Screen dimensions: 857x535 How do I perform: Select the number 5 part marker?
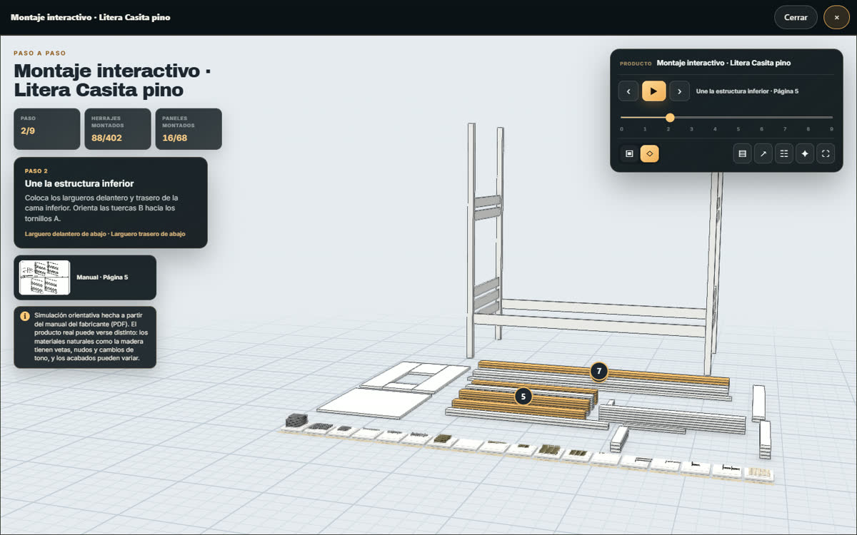523,396
